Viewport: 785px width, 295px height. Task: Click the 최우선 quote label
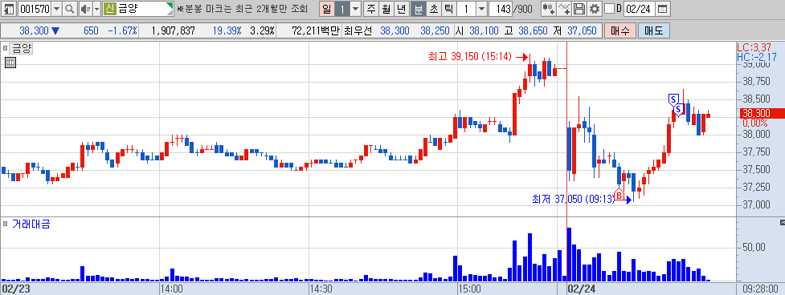[358, 31]
